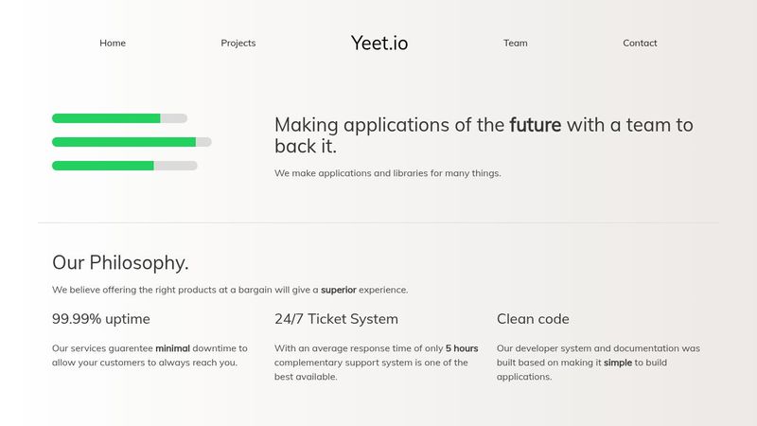Click the "Our Philosophy." heading
Image resolution: width=757 pixels, height=426 pixels.
(120, 263)
